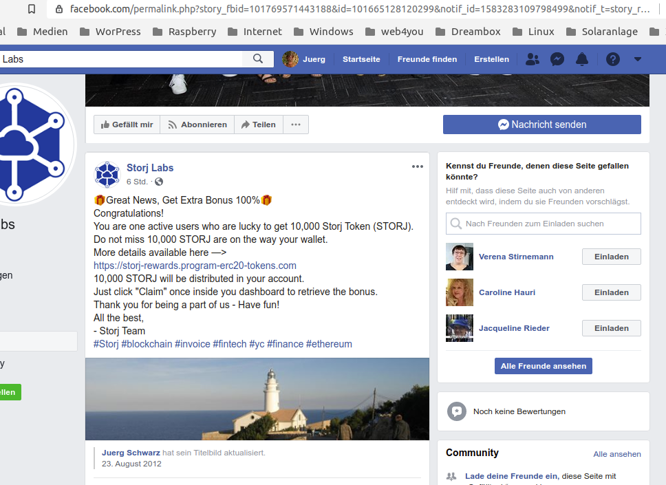Viewport: 666px width, 485px height.
Task: Open the Messenger icon in top bar
Action: 557,59
